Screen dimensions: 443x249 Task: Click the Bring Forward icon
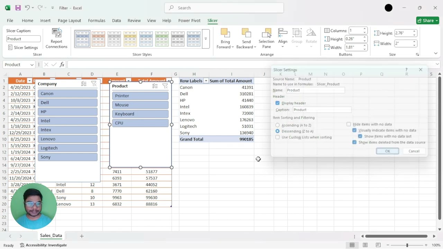(225, 33)
